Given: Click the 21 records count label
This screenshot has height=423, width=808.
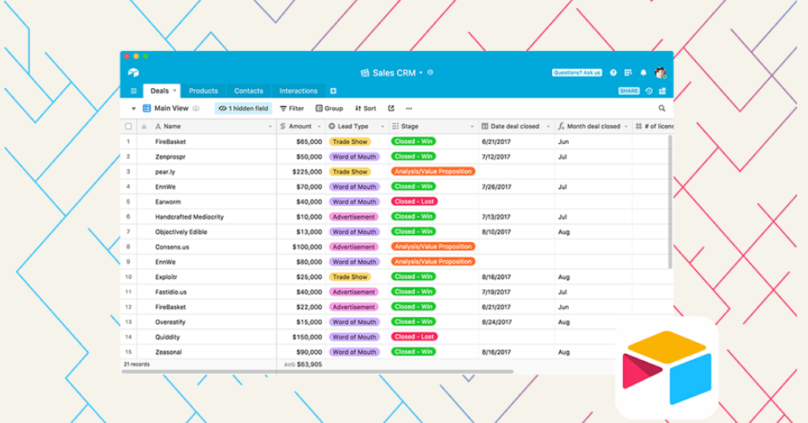Looking at the screenshot, I should 136,364.
